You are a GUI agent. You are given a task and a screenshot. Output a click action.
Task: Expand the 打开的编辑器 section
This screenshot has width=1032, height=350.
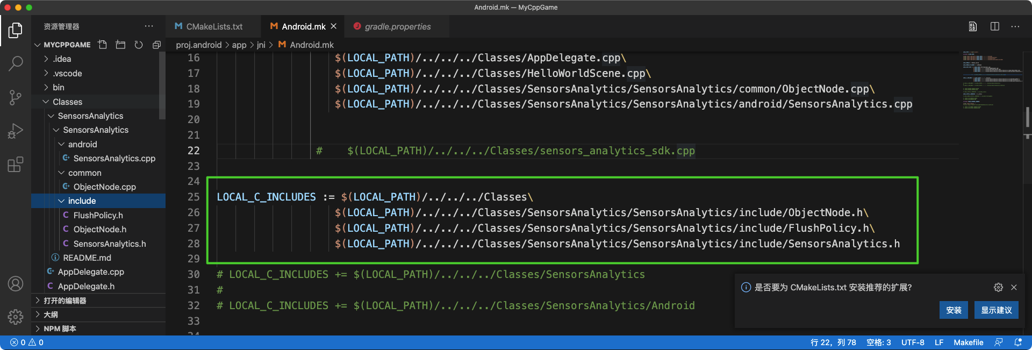coord(98,301)
